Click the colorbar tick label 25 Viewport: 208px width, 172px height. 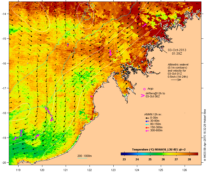150,159
